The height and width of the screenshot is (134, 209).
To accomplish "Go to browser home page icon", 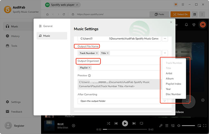I will click(47, 14).
